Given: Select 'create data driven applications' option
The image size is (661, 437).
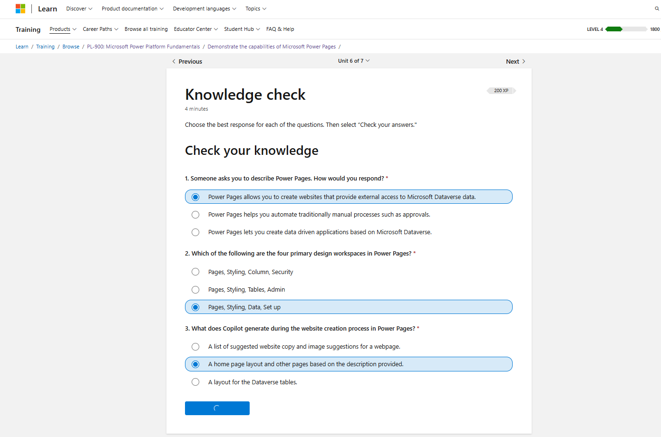Looking at the screenshot, I should 349,232.
